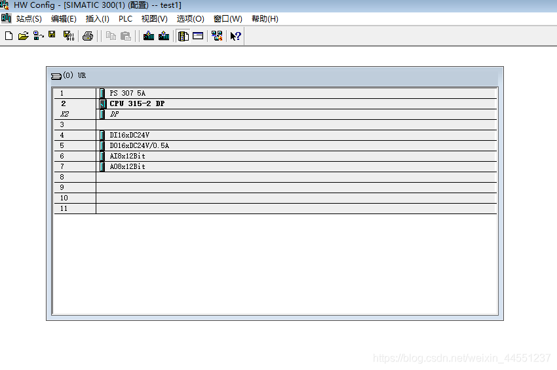Click the HW Config menu bar app icon
This screenshot has height=370, width=557.
tap(6, 18)
